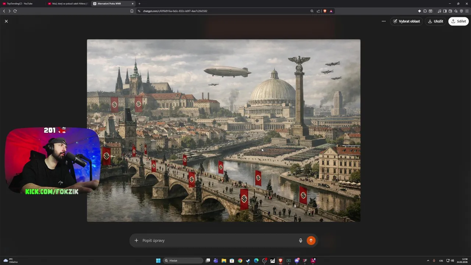Screen dimensions: 471x265
Task: Toggle the browser sidebar panel icon
Action: (445, 11)
